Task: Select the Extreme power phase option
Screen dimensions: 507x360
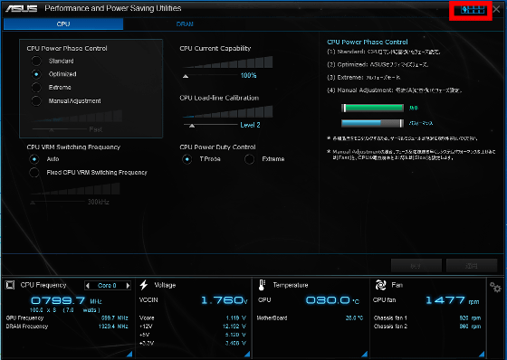Action: (36, 87)
